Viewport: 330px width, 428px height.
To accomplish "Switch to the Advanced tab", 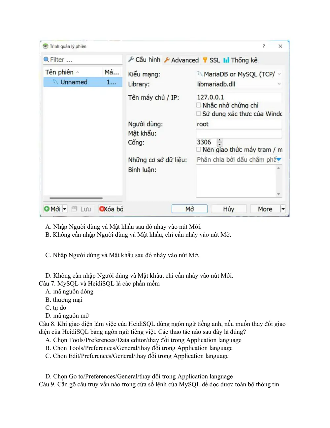I will point(181,60).
